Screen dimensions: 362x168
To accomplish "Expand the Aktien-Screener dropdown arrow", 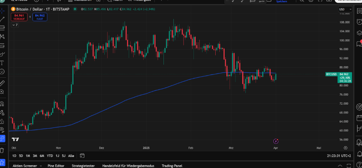I will click(x=41, y=166).
